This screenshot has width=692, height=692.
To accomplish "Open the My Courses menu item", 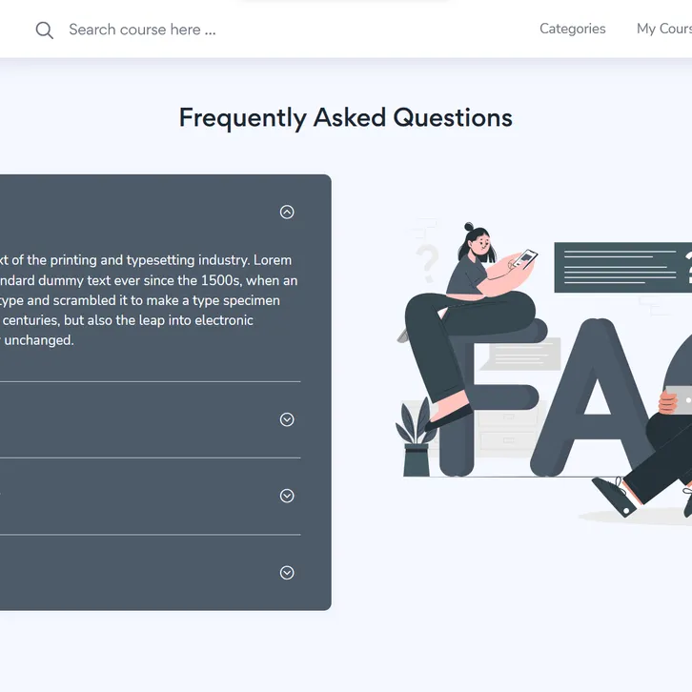I will 663,29.
